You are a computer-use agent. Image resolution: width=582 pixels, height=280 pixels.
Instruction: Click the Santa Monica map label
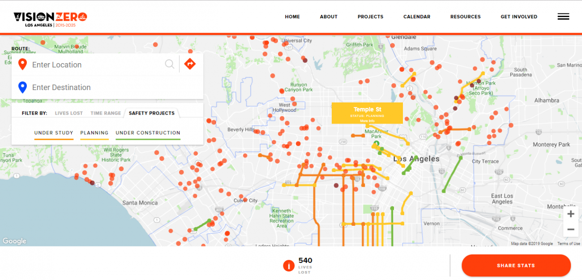140,203
